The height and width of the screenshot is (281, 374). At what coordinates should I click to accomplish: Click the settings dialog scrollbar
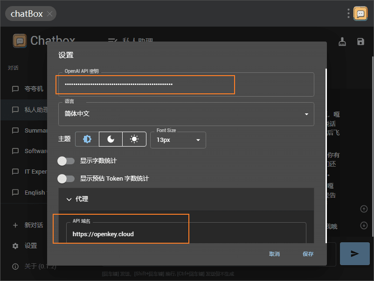(x=326, y=156)
